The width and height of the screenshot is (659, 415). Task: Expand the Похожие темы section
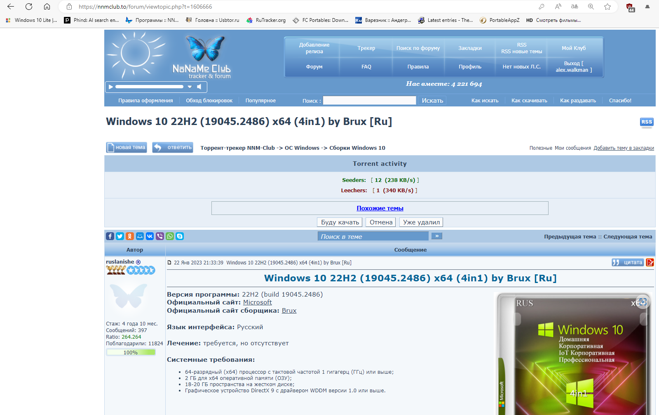point(380,208)
